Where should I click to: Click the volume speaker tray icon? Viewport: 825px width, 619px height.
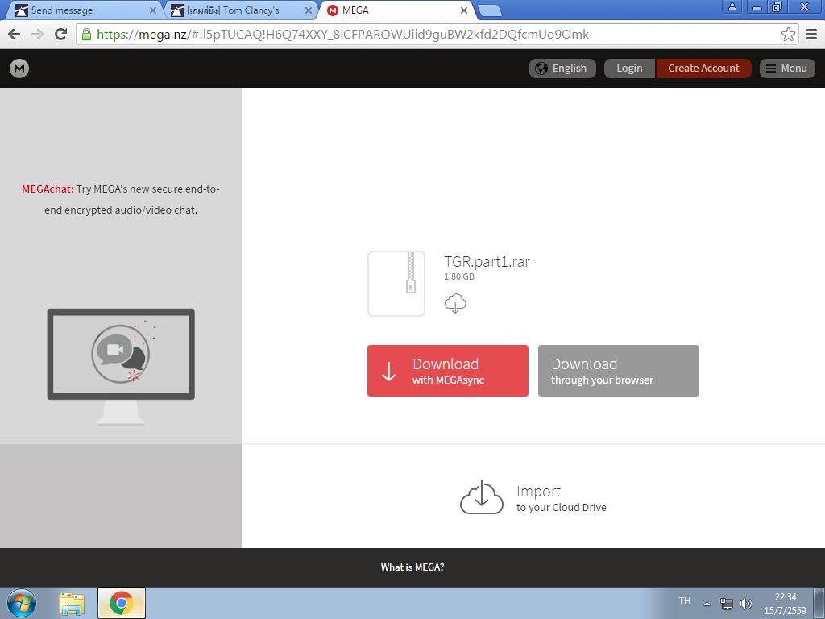745,604
